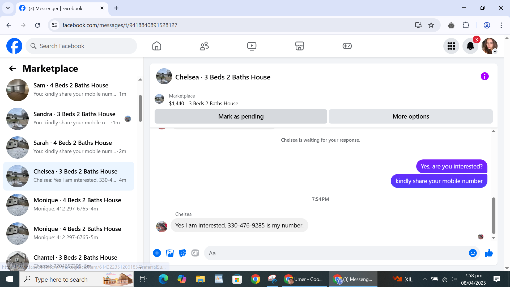The width and height of the screenshot is (510, 287).
Task: Send a thumbs-up like
Action: (x=488, y=253)
